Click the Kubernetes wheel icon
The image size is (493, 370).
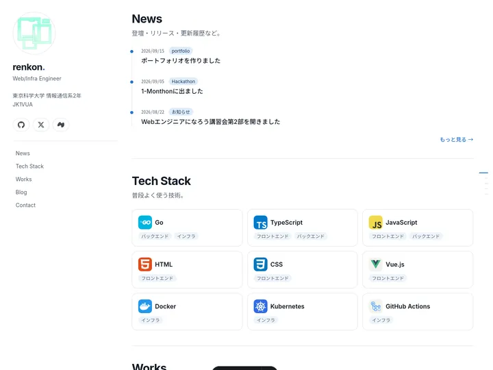pos(260,306)
